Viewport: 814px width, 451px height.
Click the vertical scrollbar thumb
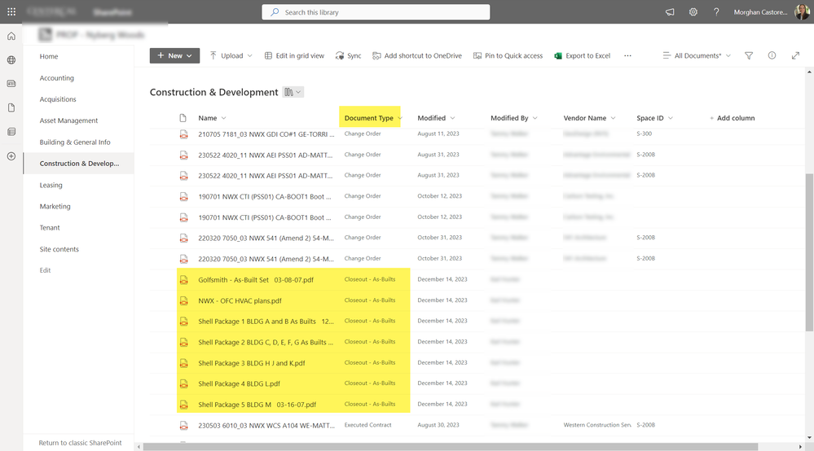point(809,252)
